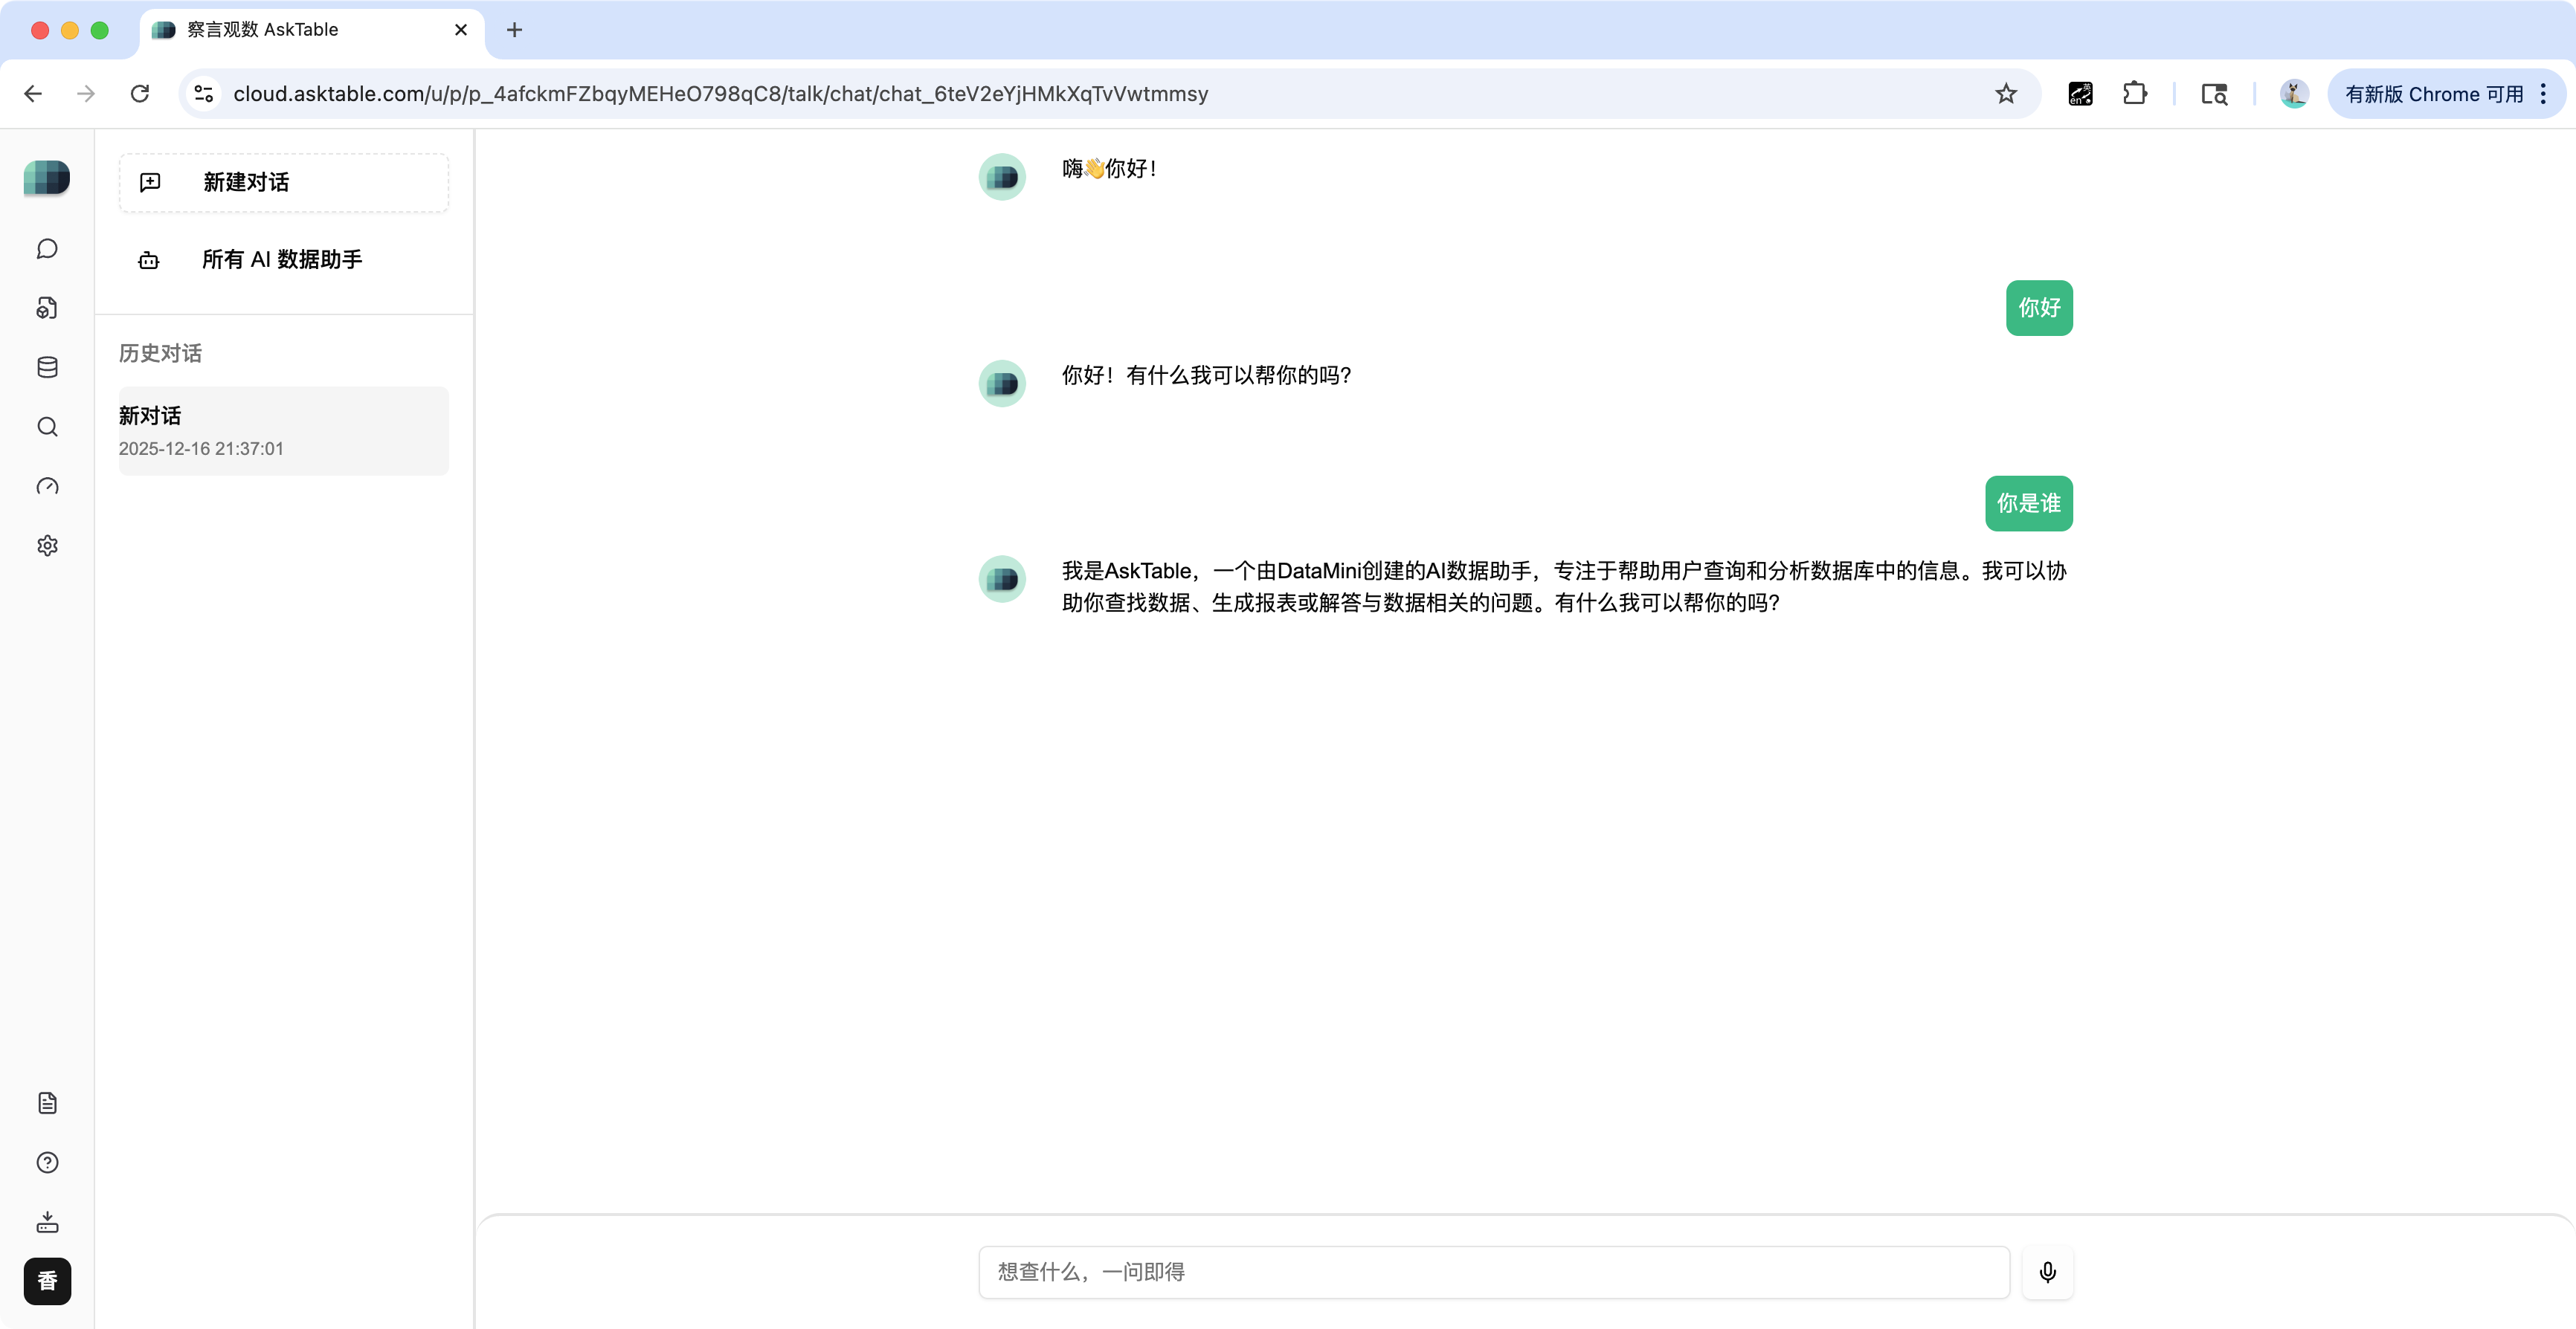Open 所有 AI 数据助手 list
The height and width of the screenshot is (1329, 2576).
[x=281, y=260]
